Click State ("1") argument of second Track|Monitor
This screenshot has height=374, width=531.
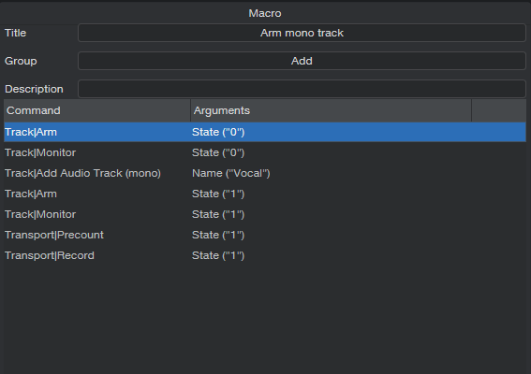click(218, 214)
